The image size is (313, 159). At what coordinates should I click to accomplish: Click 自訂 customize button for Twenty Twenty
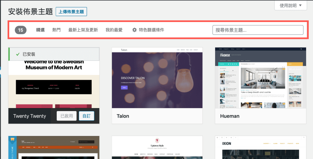86,116
